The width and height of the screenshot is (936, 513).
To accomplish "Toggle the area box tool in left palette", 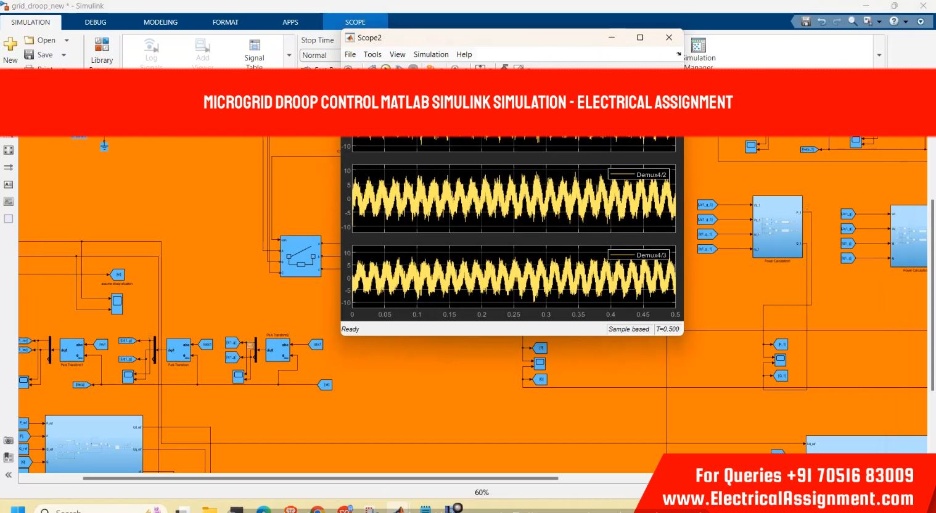I will tap(9, 219).
